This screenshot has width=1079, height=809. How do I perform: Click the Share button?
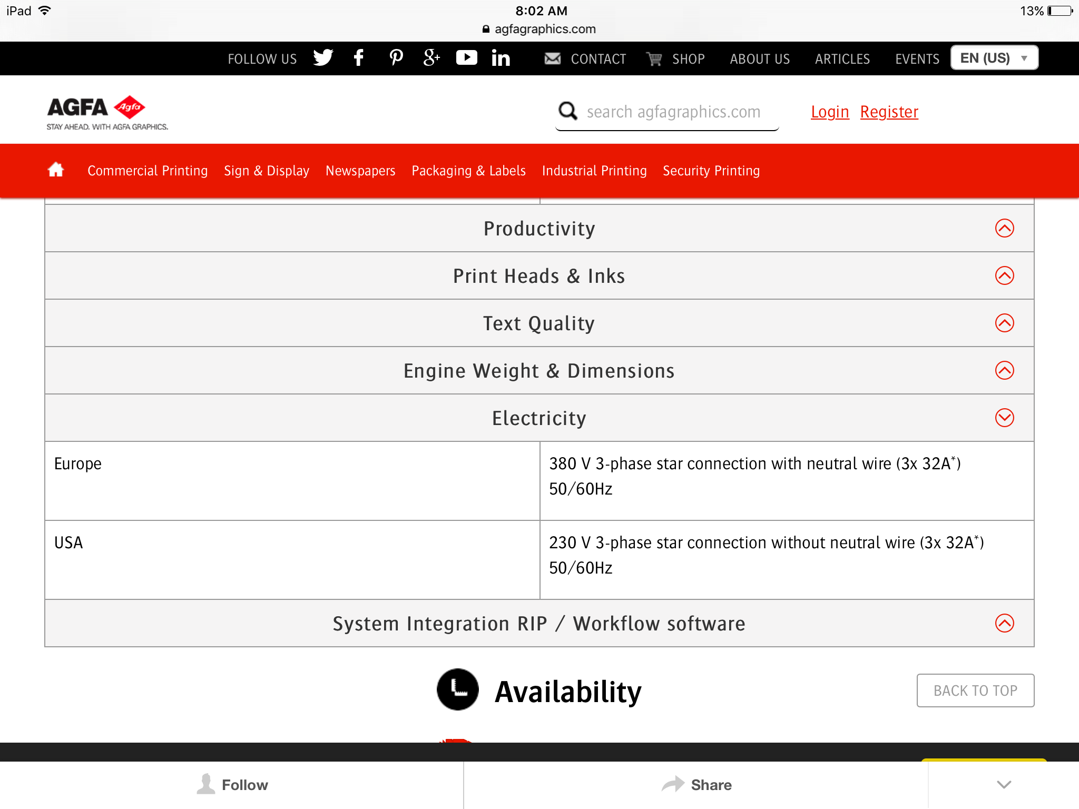click(x=697, y=785)
